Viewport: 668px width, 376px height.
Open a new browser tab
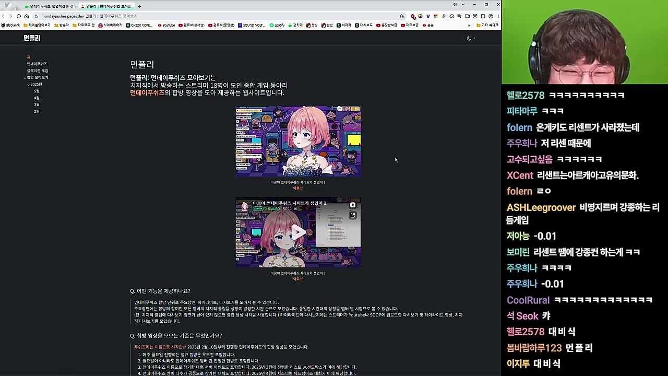139,6
